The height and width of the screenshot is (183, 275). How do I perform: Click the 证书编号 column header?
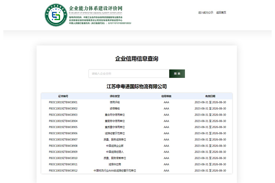[63, 96]
